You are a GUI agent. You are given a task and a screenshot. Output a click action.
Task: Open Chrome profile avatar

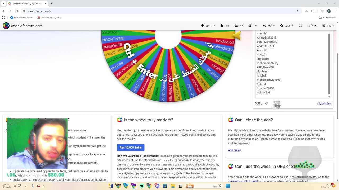coord(329,11)
